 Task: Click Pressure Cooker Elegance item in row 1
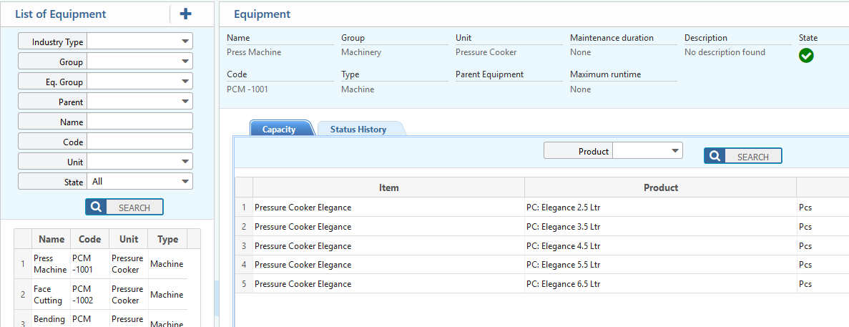tap(389, 208)
